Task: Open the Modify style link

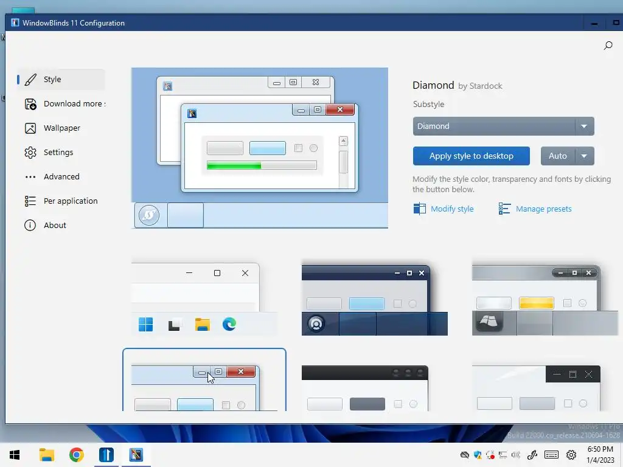Action: pos(452,209)
